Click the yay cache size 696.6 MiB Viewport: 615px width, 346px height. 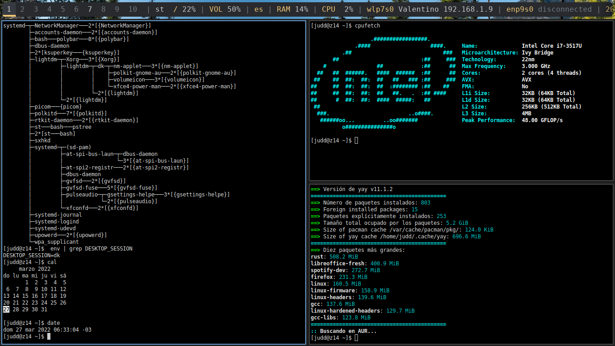click(466, 237)
